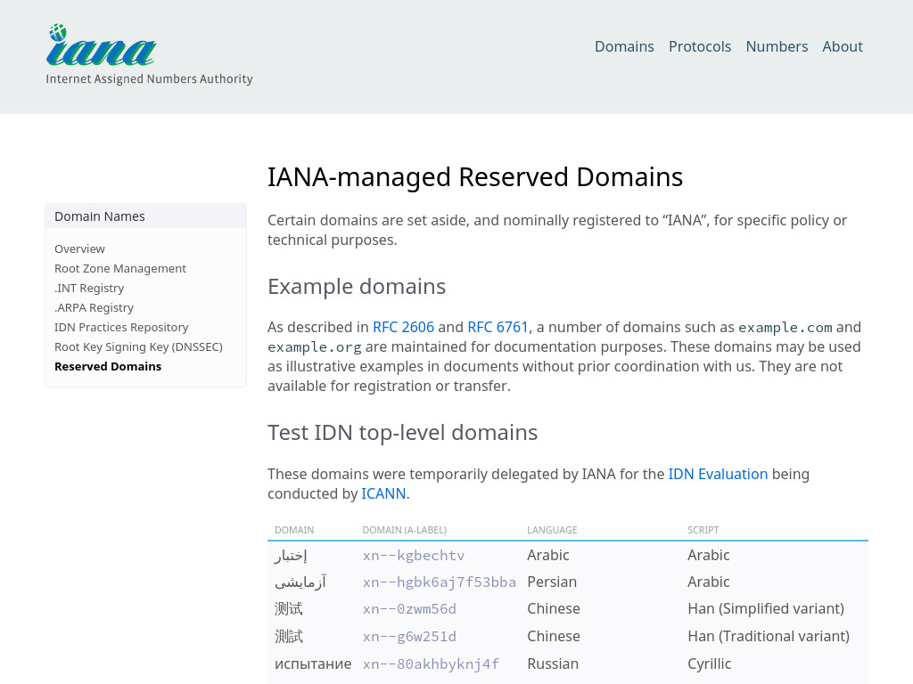Follow the RFC 2606 link
The height and width of the screenshot is (684, 913).
[404, 327]
